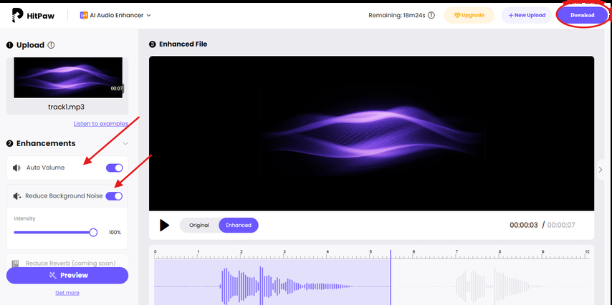Select the track1.mp3 thumbnail
This screenshot has height=305, width=612.
point(68,77)
